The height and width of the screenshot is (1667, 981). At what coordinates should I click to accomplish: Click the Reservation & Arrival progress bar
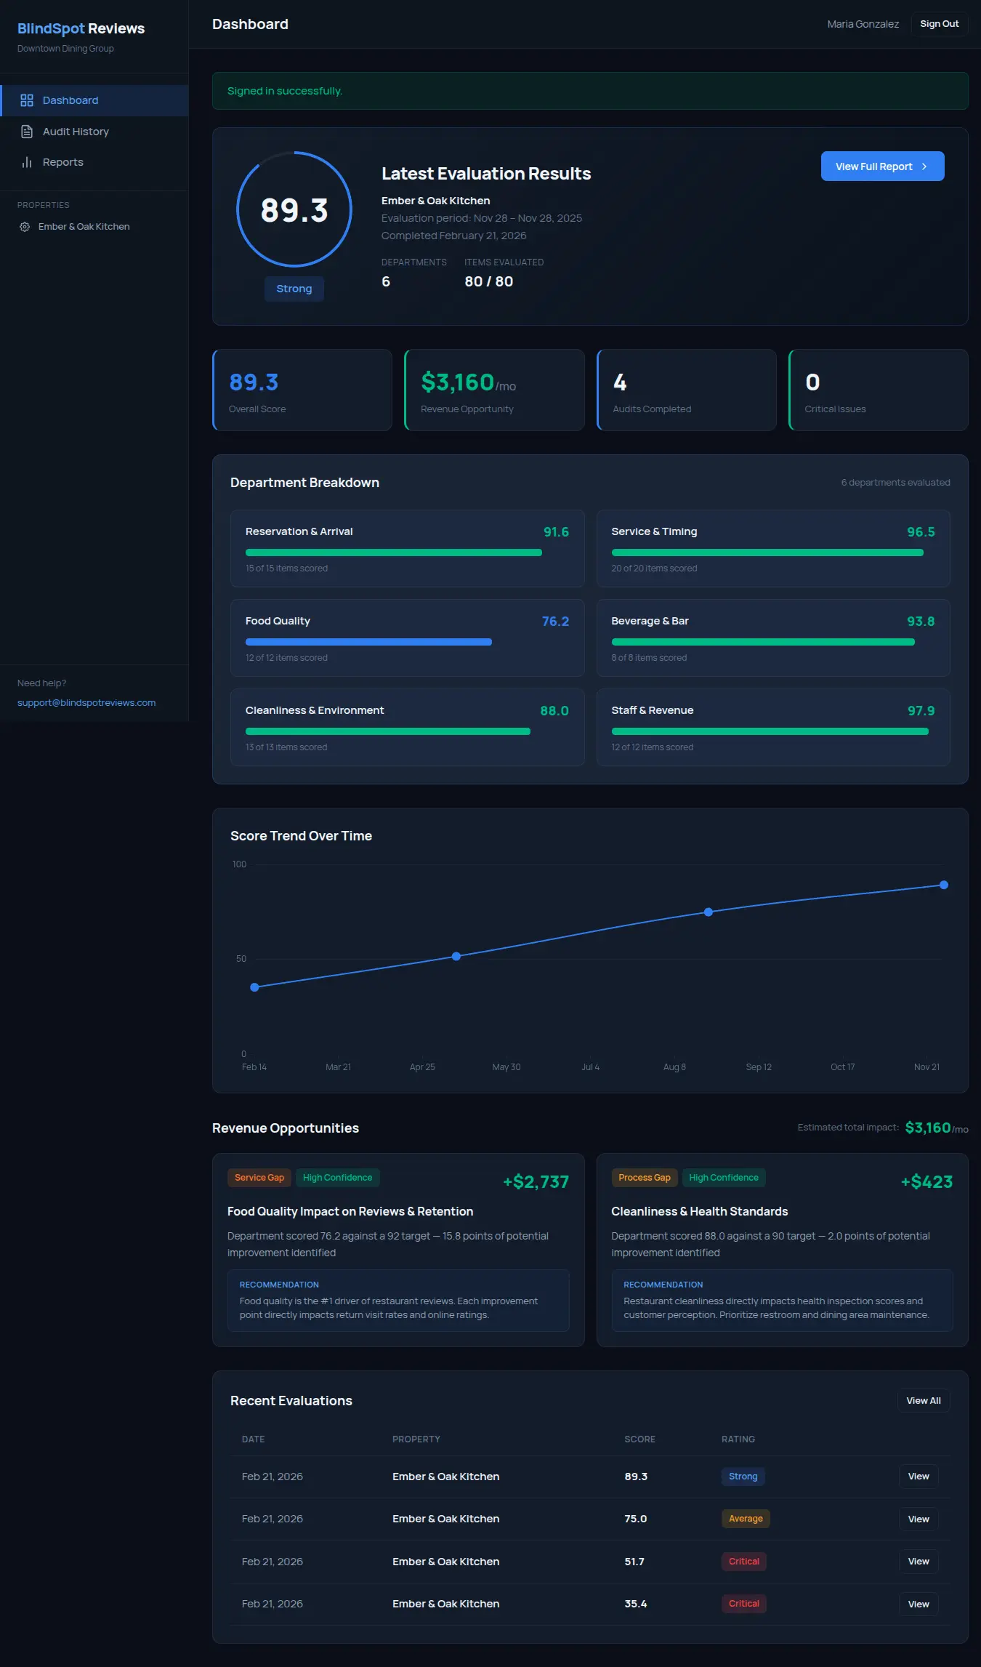394,553
